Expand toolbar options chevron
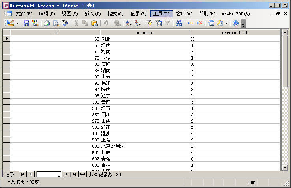 tap(244, 24)
